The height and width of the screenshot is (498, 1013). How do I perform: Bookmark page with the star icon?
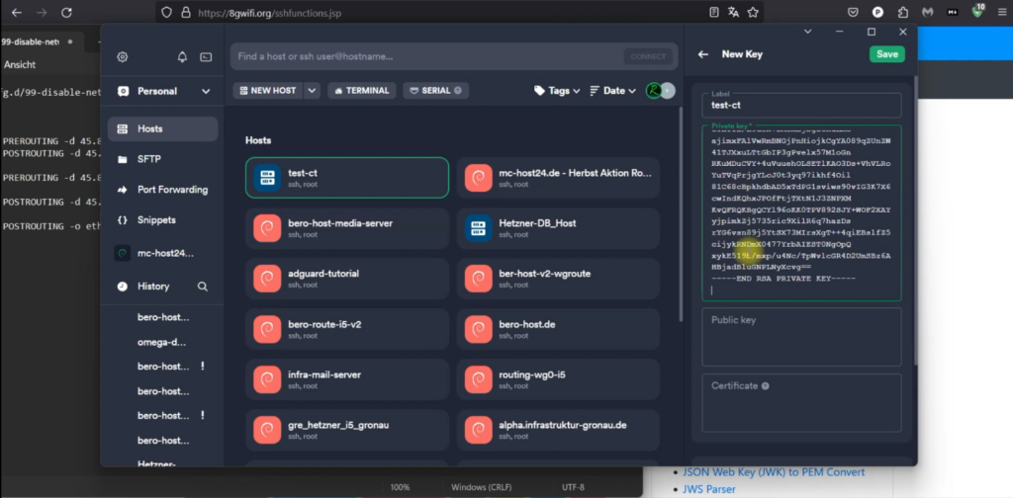(x=754, y=13)
